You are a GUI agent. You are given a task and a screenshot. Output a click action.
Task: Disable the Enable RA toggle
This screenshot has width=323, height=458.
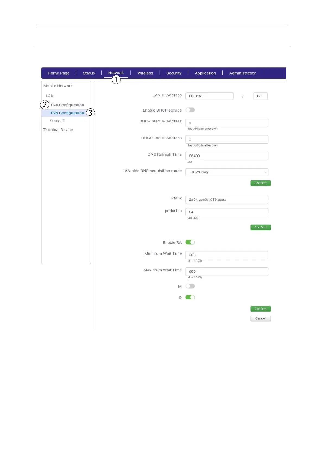[x=190, y=242]
